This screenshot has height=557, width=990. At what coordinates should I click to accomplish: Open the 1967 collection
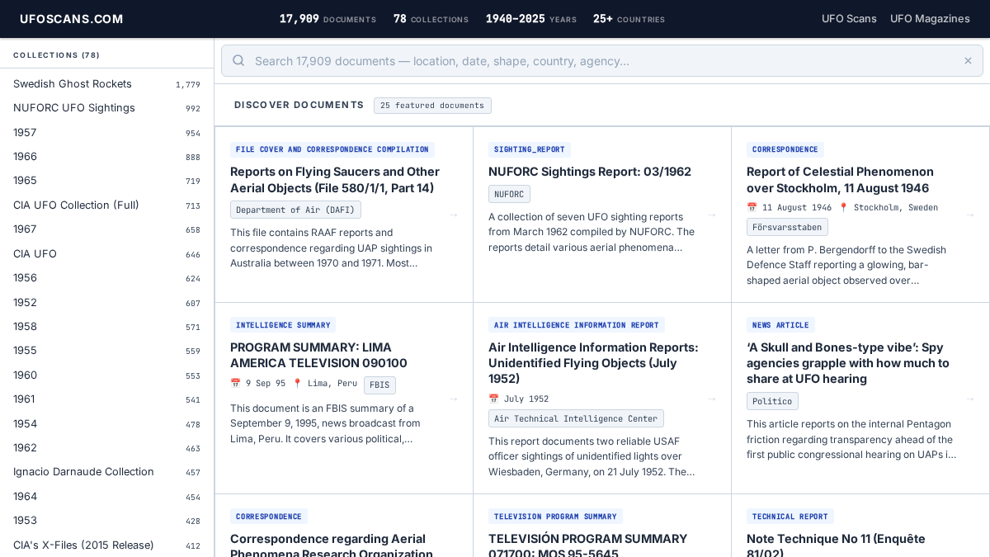pyautogui.click(x=106, y=229)
